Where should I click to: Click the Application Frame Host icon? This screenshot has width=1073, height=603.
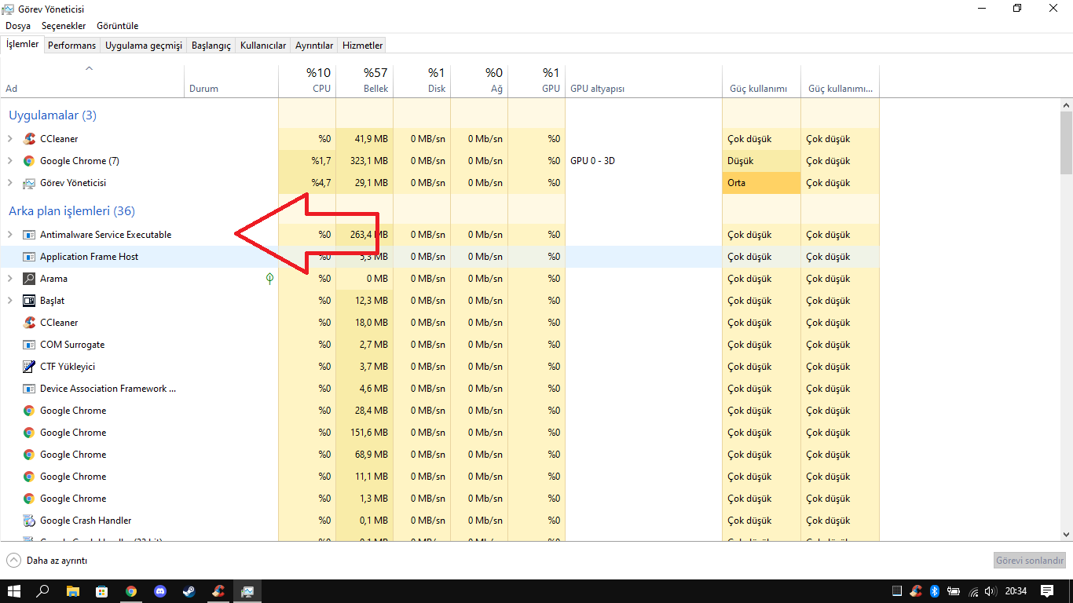point(29,257)
